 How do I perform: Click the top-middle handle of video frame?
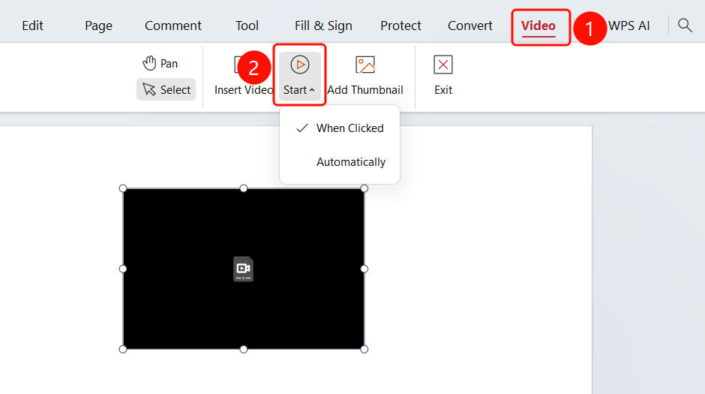coord(243,188)
